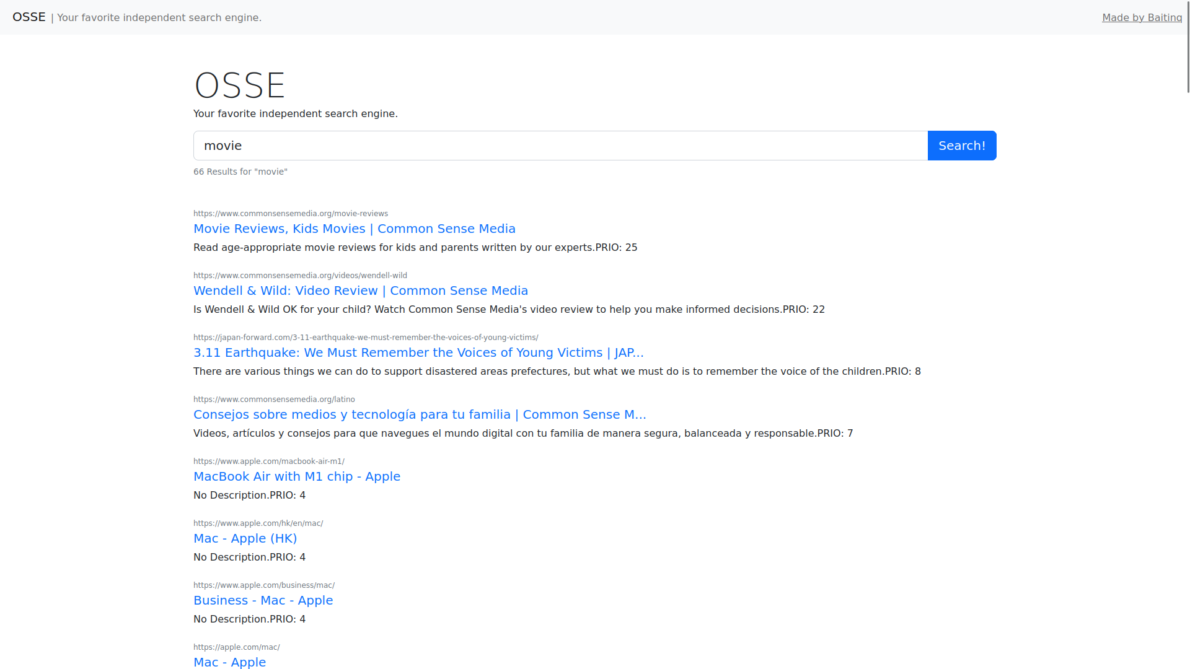The width and height of the screenshot is (1190, 669).
Task: Open Consejos sobre medios y tecnología result
Action: (x=419, y=414)
